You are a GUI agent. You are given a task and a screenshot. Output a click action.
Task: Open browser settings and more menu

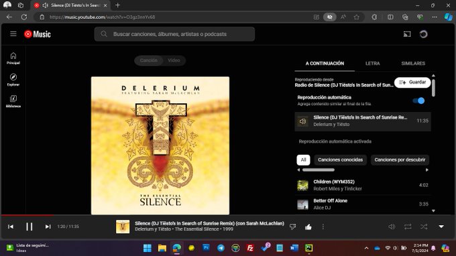(435, 17)
